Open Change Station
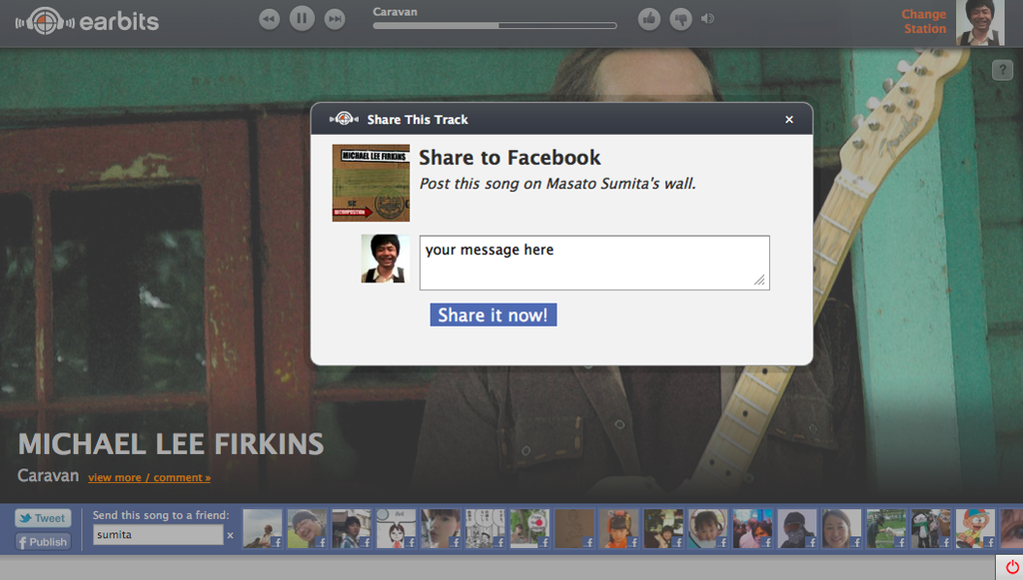 pyautogui.click(x=924, y=22)
